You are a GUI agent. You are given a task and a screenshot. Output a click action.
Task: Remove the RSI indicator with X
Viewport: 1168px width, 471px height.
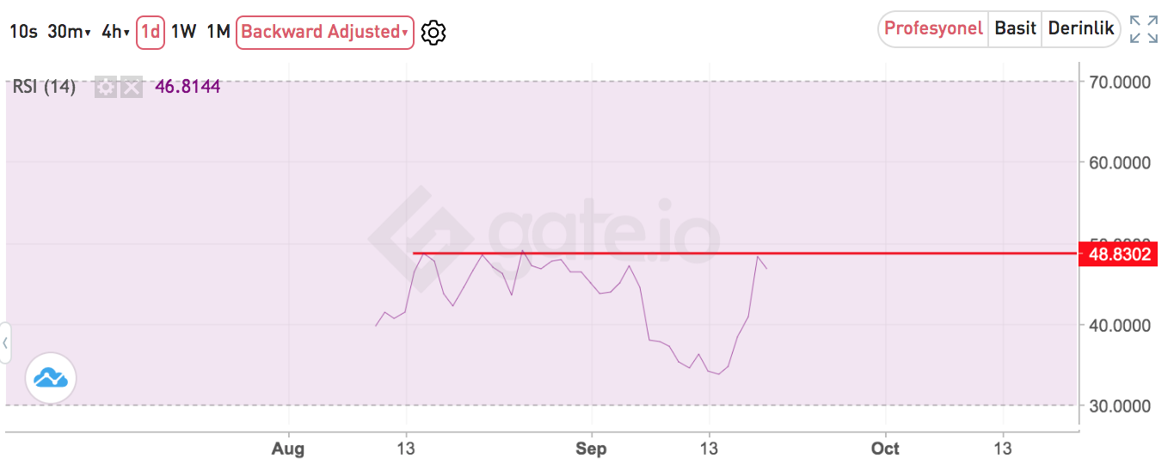tap(131, 87)
